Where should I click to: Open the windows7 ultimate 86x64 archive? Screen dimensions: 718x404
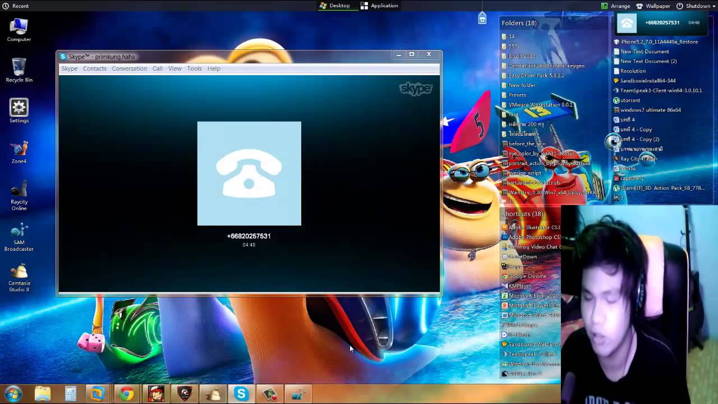647,110
